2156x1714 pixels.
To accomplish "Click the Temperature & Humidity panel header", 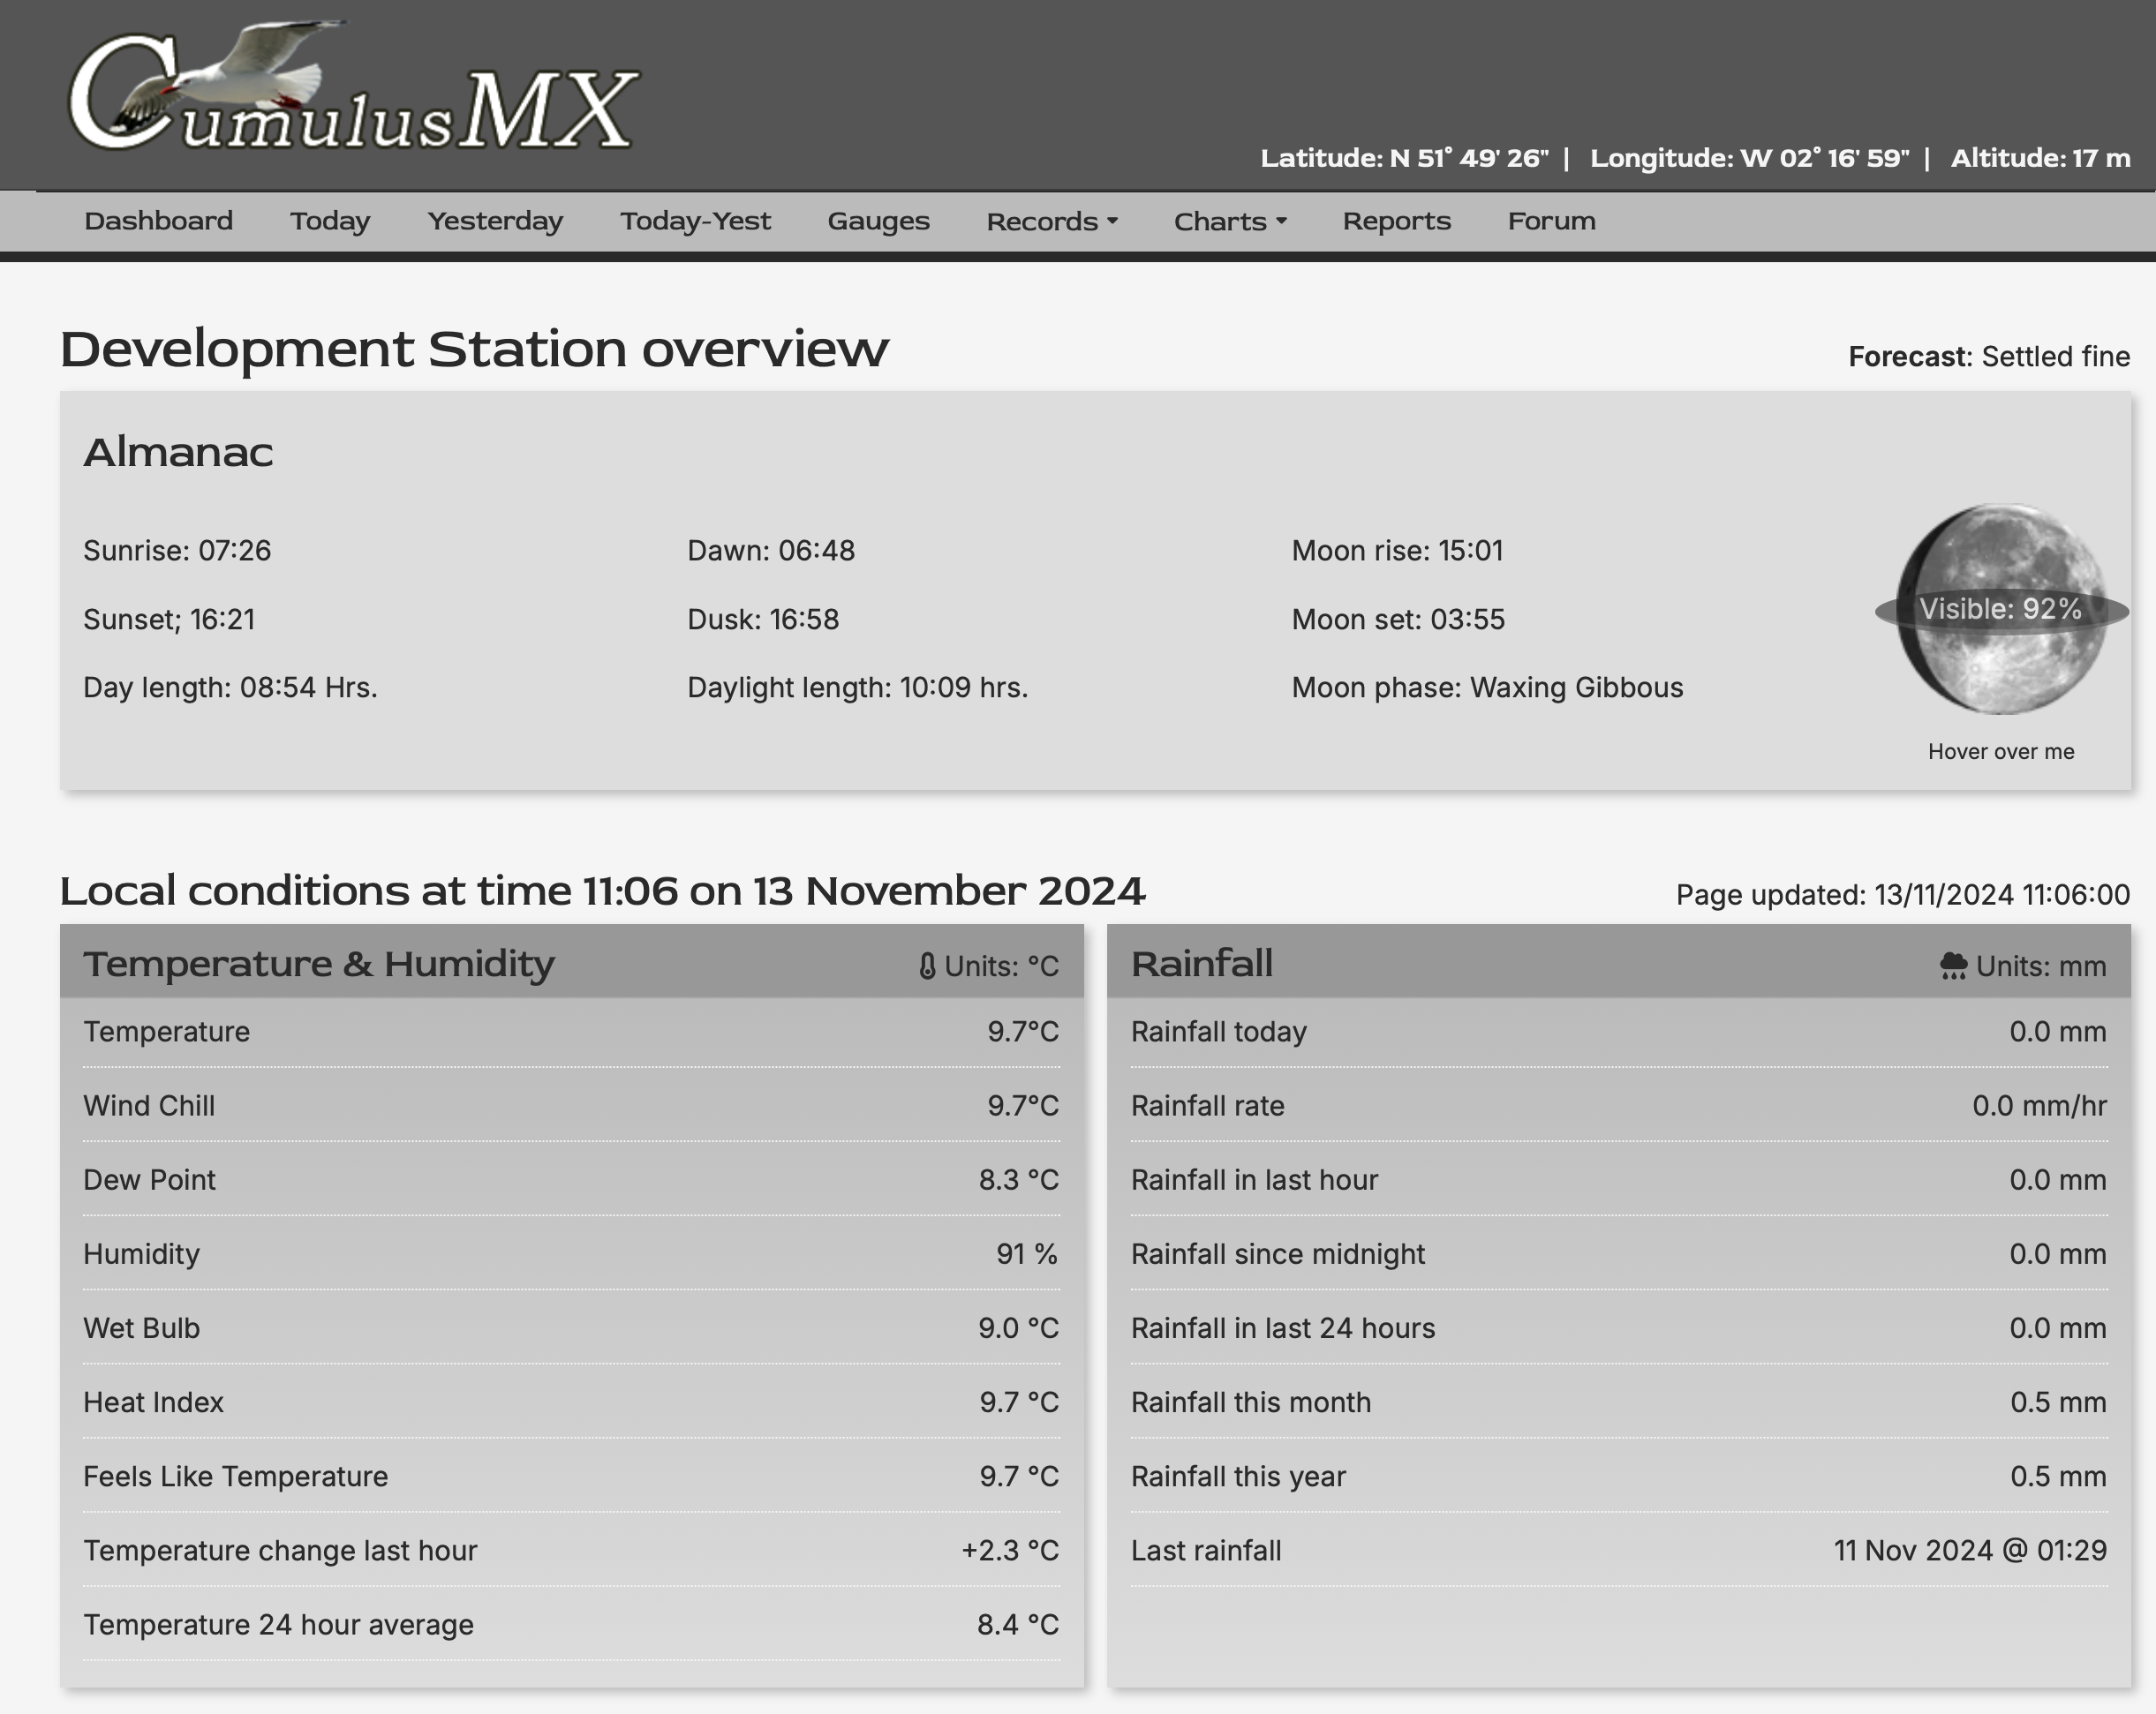I will click(318, 964).
